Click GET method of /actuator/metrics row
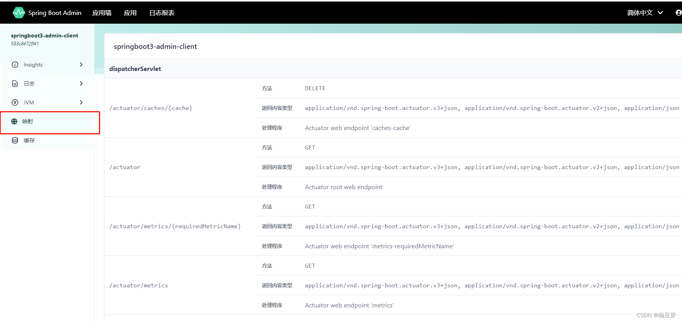 coord(310,266)
